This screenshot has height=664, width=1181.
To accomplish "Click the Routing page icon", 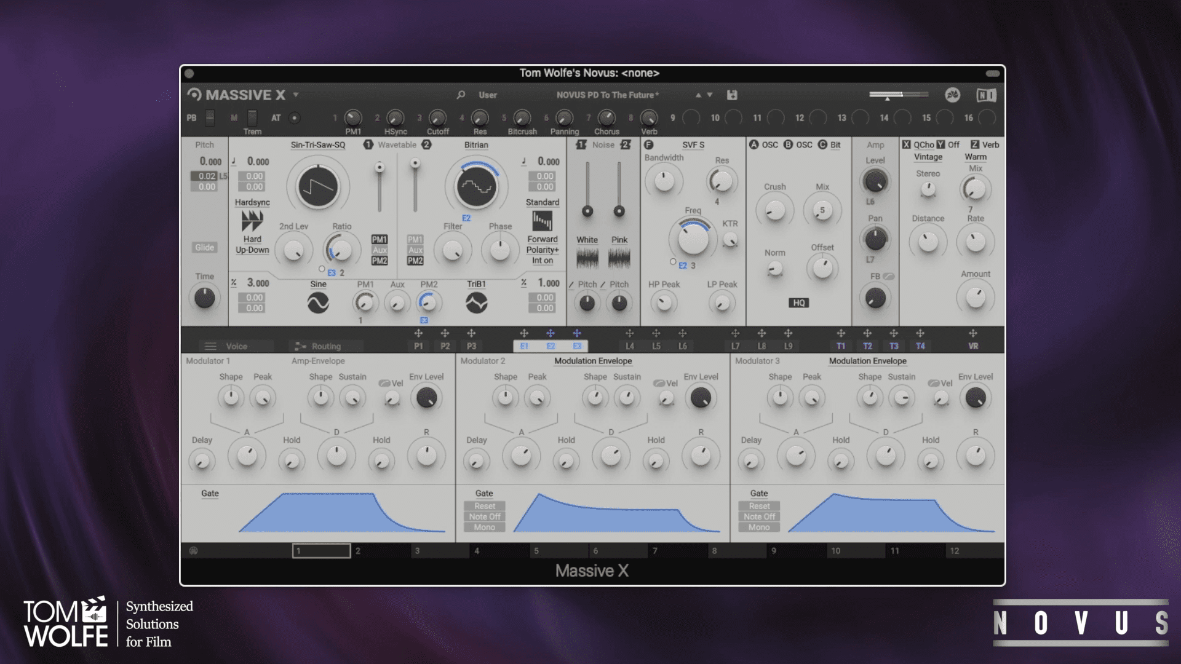I will pyautogui.click(x=300, y=346).
